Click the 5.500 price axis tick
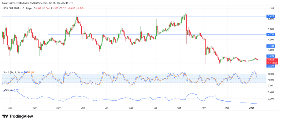 [x=271, y=19]
